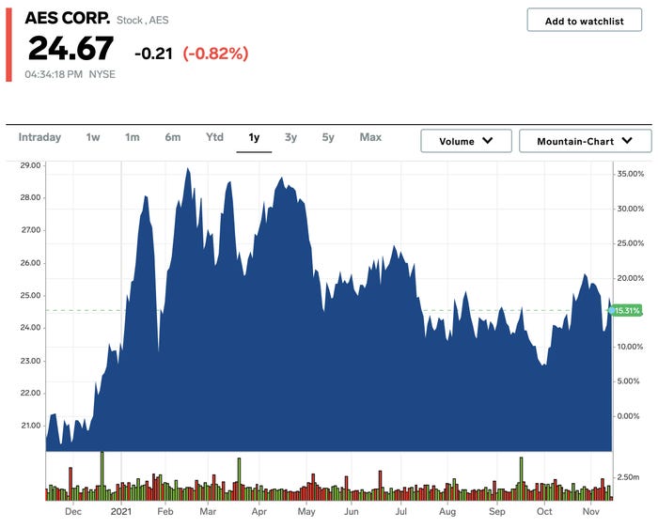Open the 5y chart range
Image resolution: width=658 pixels, height=528 pixels.
328,137
